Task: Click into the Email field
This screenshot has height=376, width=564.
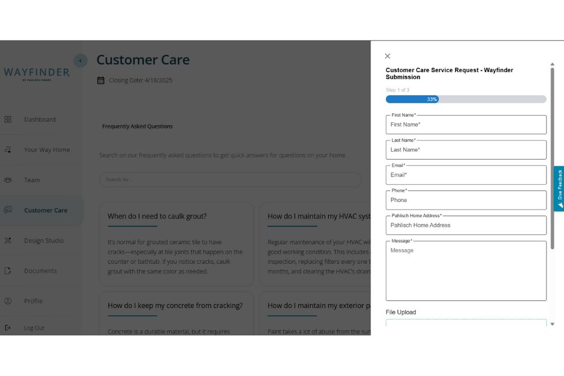Action: tap(466, 175)
